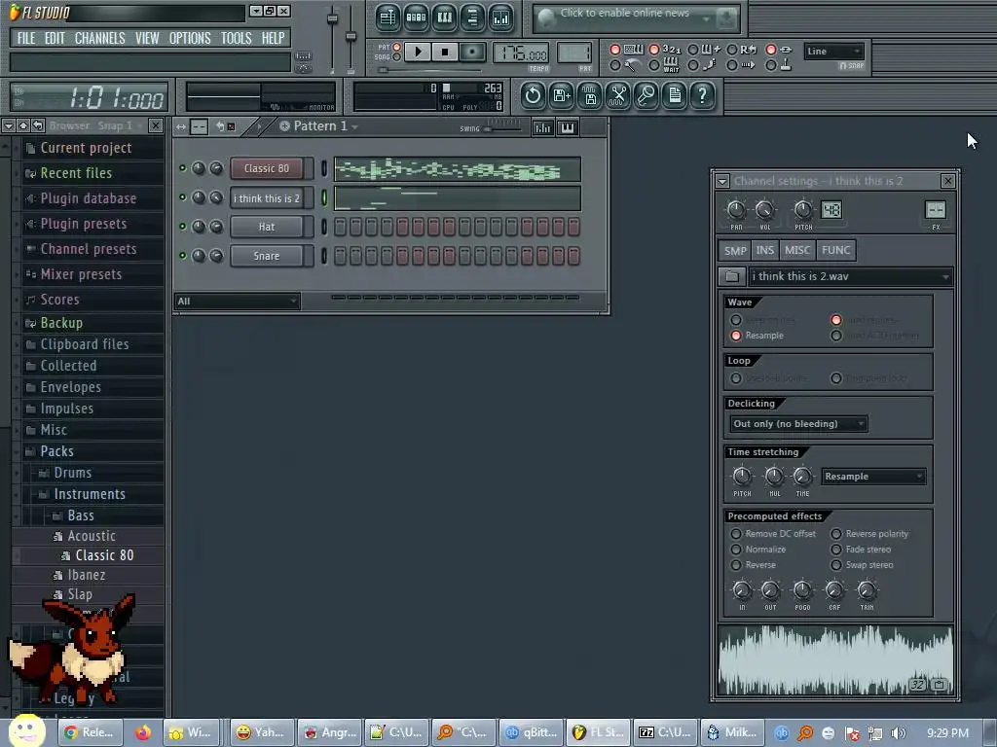
Task: Select the 'i think this is 2' channel
Action: (x=267, y=198)
